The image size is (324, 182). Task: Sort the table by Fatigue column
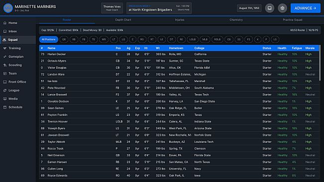click(297, 48)
